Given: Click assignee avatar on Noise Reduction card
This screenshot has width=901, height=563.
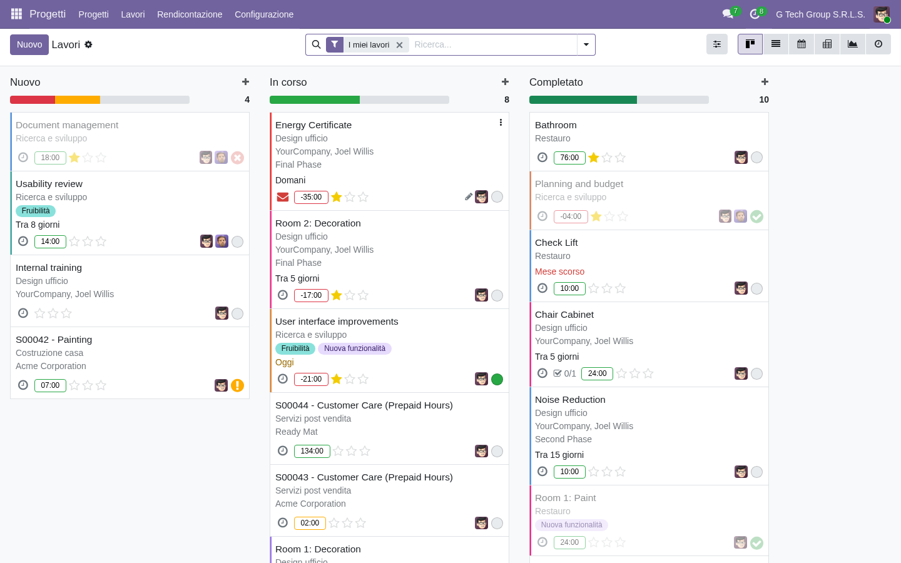Looking at the screenshot, I should pyautogui.click(x=741, y=472).
